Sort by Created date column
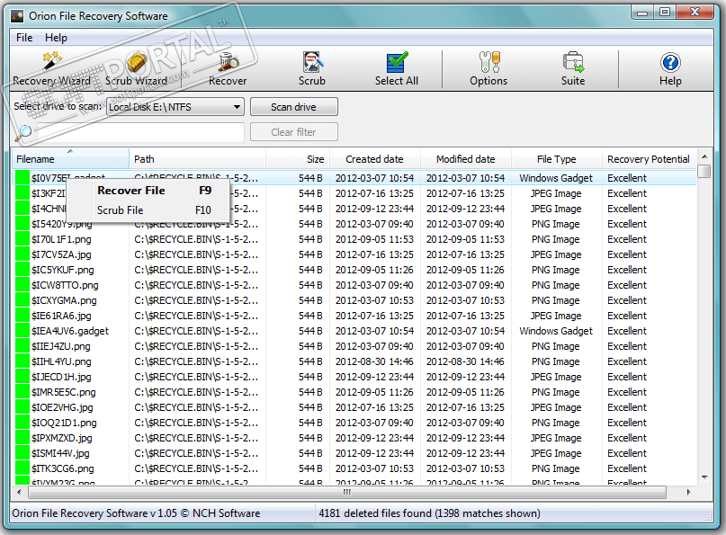This screenshot has width=726, height=535. pyautogui.click(x=374, y=159)
